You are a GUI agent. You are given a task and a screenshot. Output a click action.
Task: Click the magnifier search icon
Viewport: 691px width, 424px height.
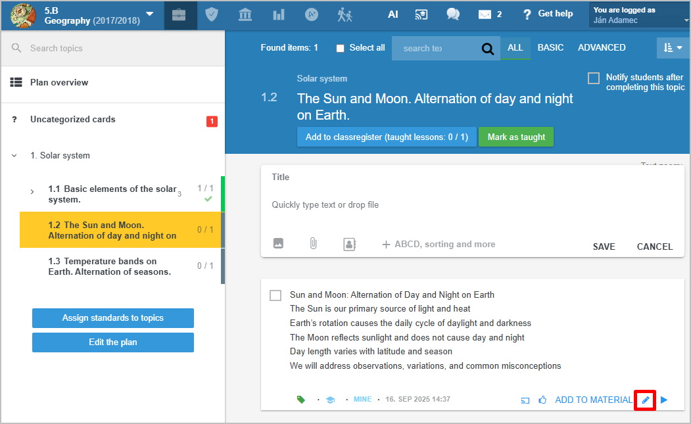pos(487,49)
